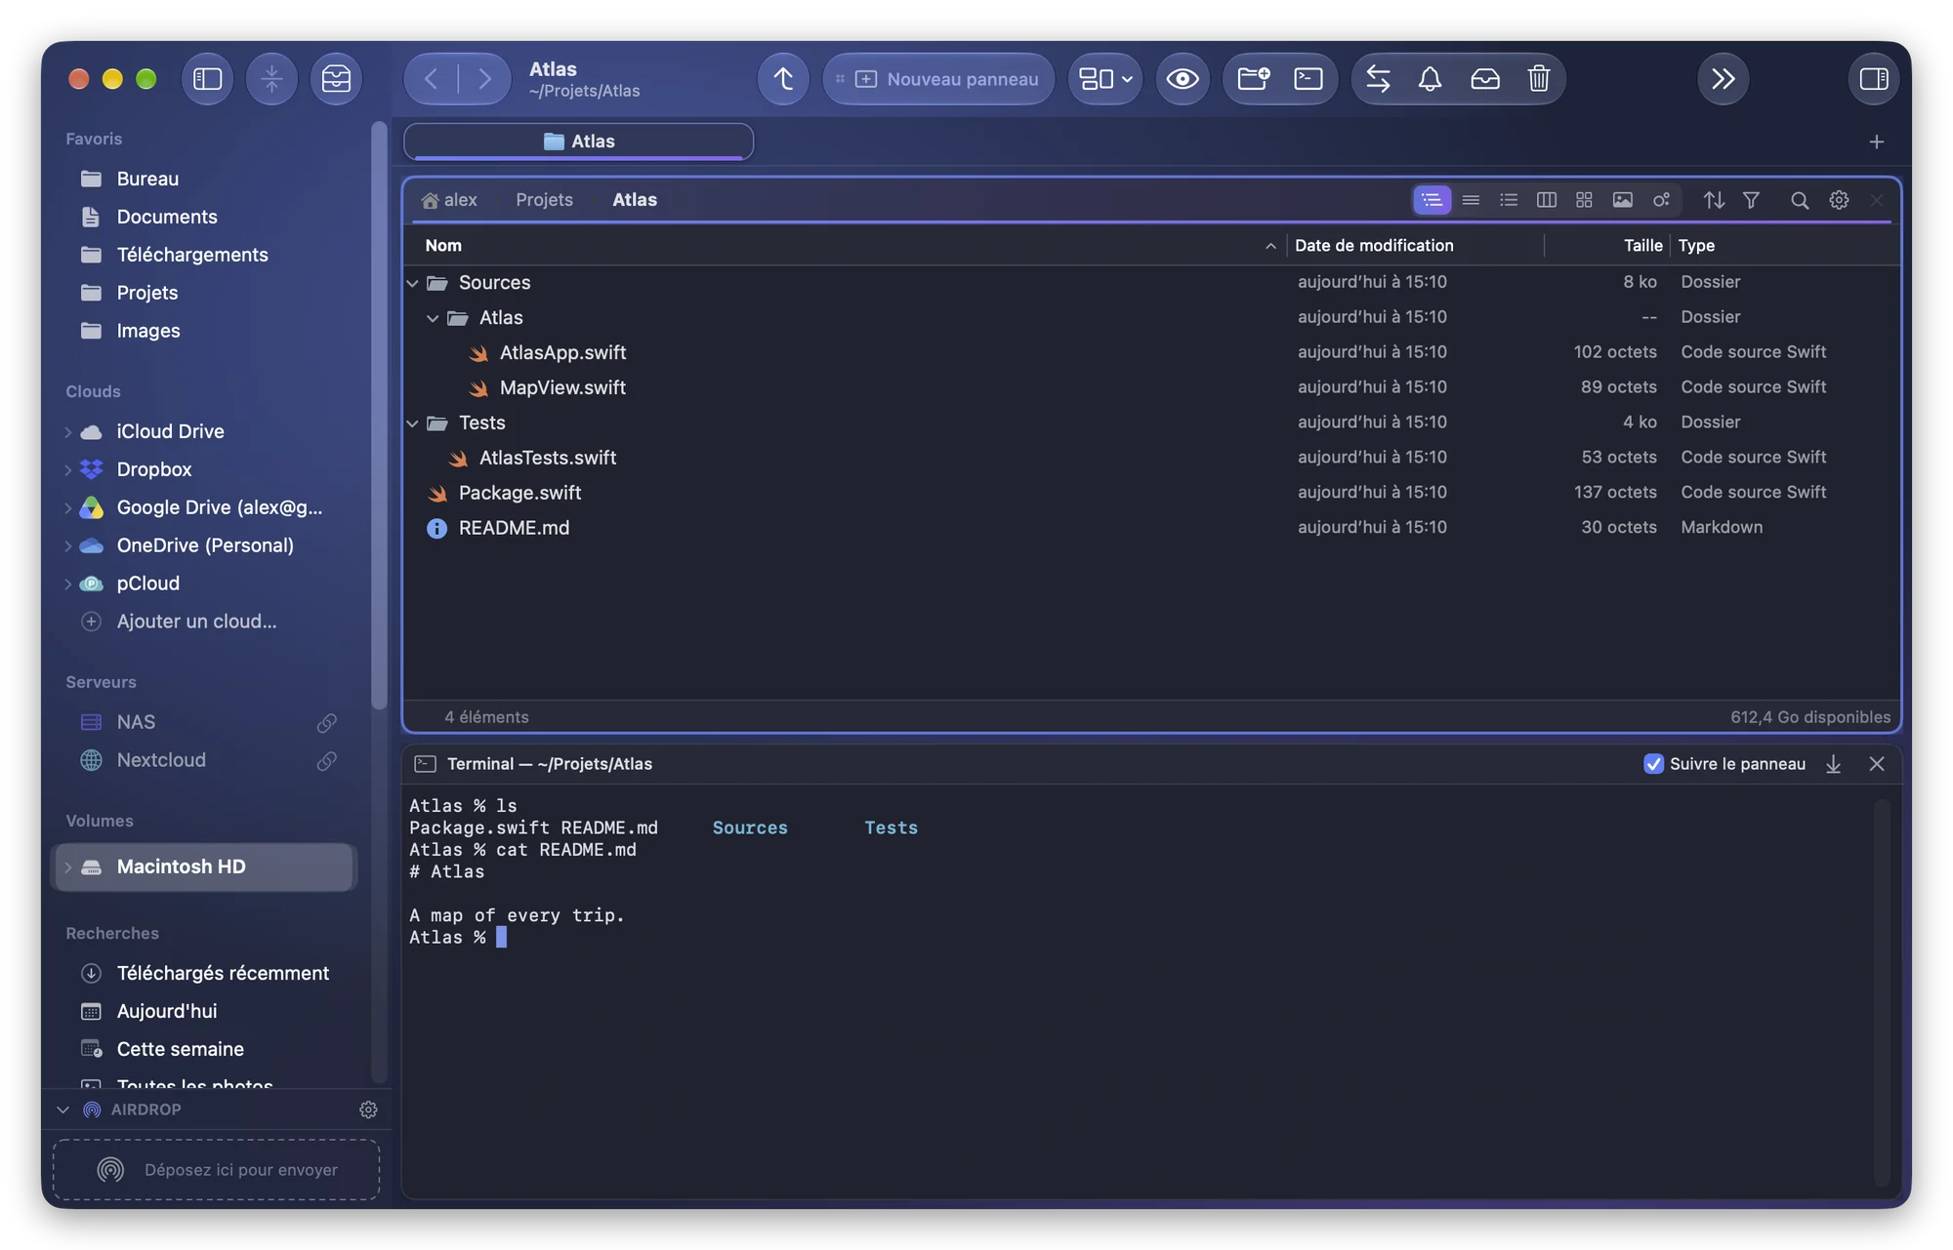Select the Atlas tab
Screen dimensions: 1953x1250
click(579, 141)
